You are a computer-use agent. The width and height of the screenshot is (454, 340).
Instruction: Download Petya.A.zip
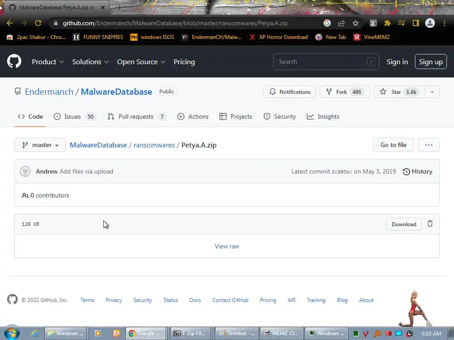[403, 224]
